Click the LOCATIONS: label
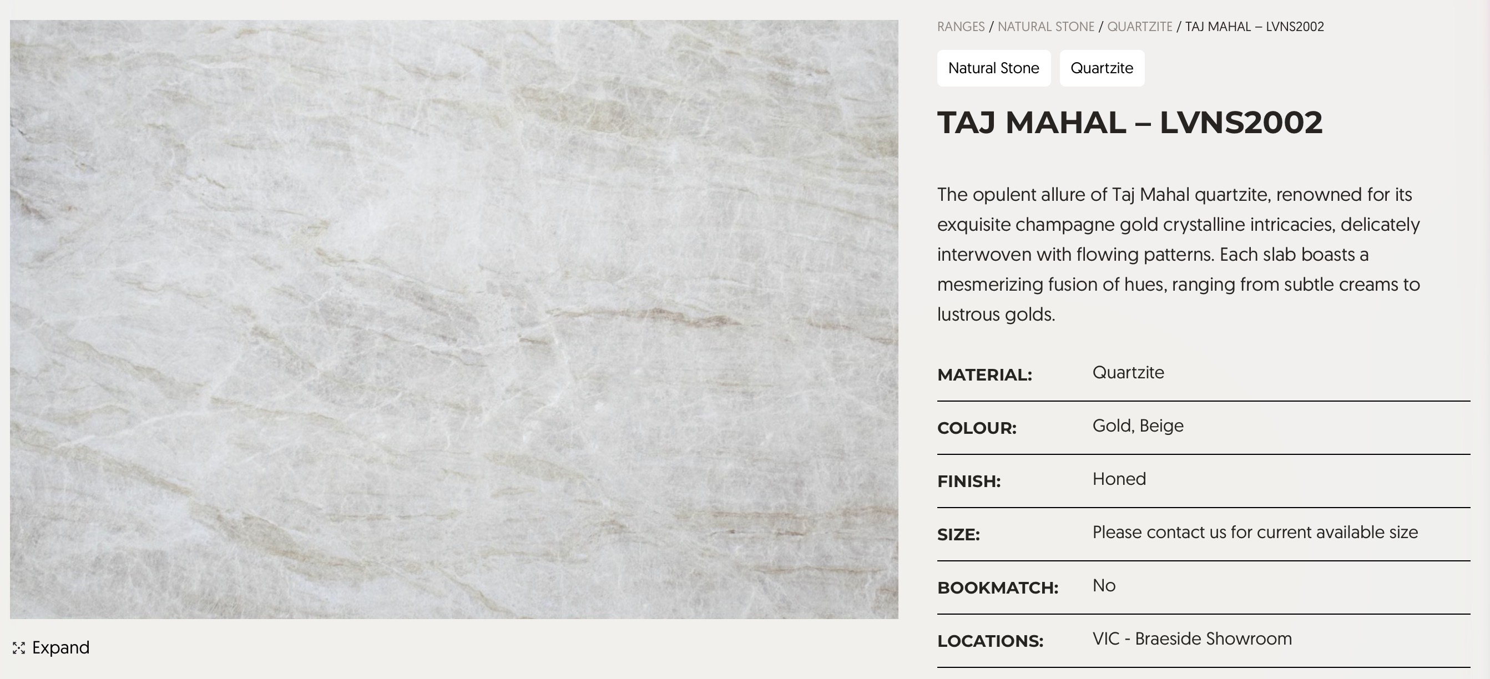The image size is (1490, 679). (x=990, y=641)
